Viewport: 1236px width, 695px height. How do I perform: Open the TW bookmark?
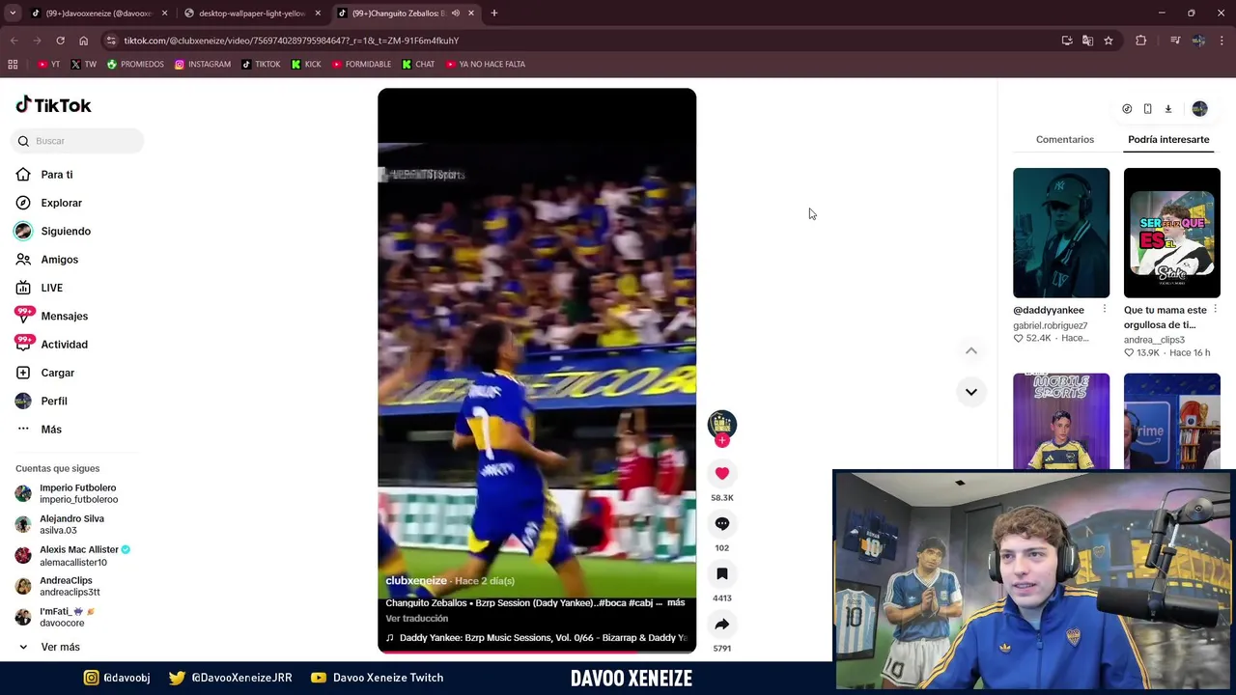83,64
